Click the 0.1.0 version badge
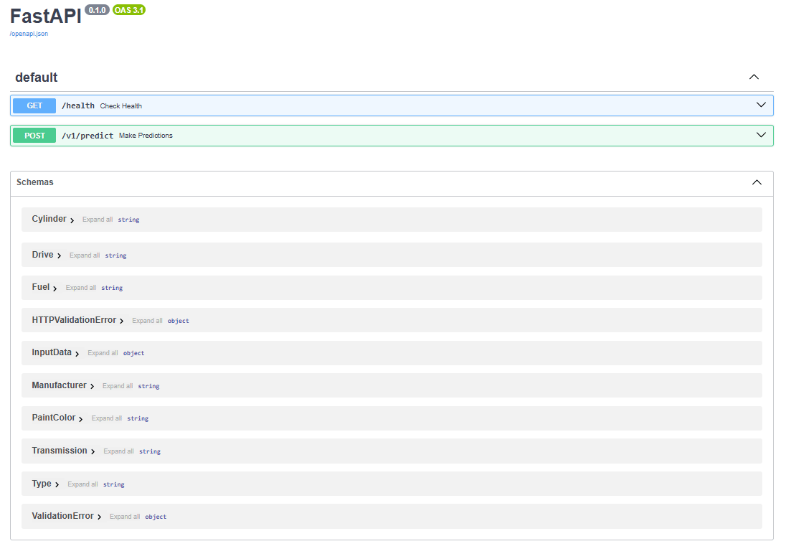Image resolution: width=791 pixels, height=559 pixels. (97, 10)
